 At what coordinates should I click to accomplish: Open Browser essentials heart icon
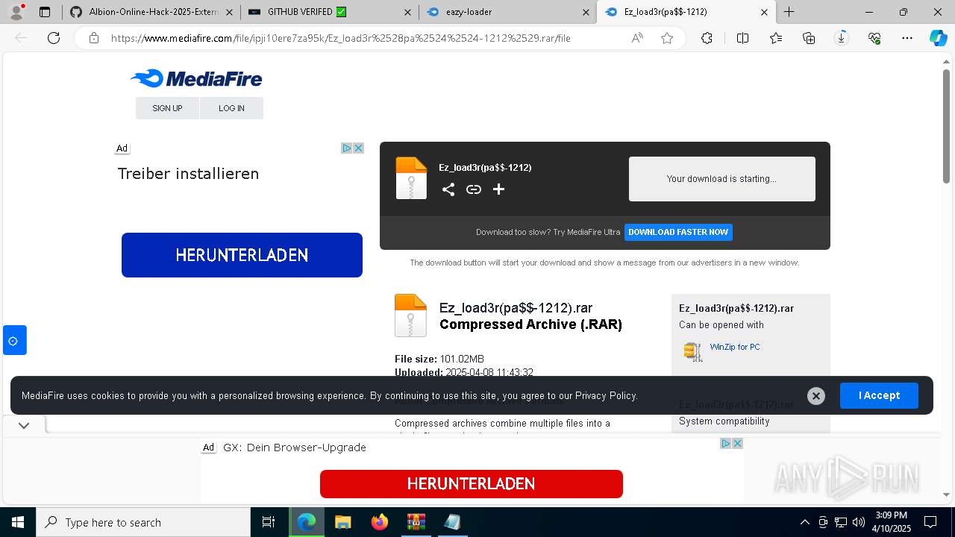[874, 38]
